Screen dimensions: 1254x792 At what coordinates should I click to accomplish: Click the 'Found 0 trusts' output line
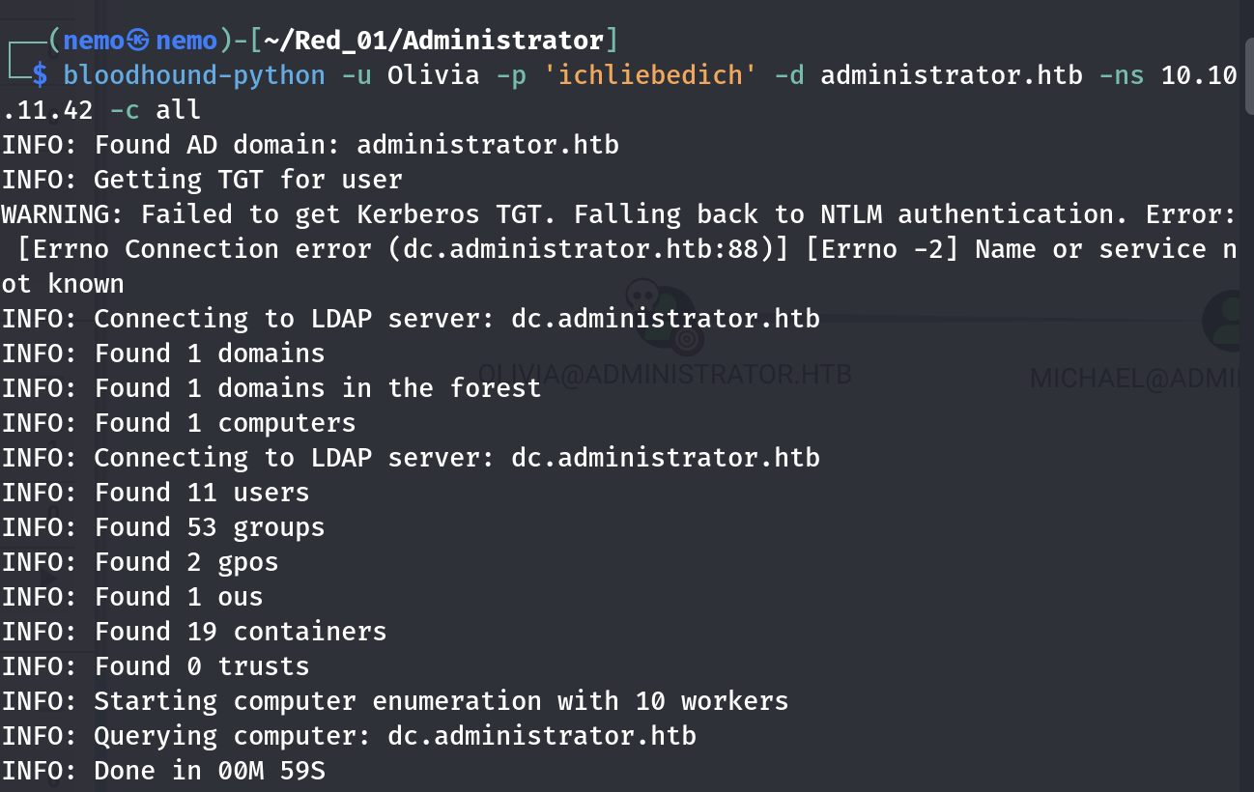click(156, 666)
